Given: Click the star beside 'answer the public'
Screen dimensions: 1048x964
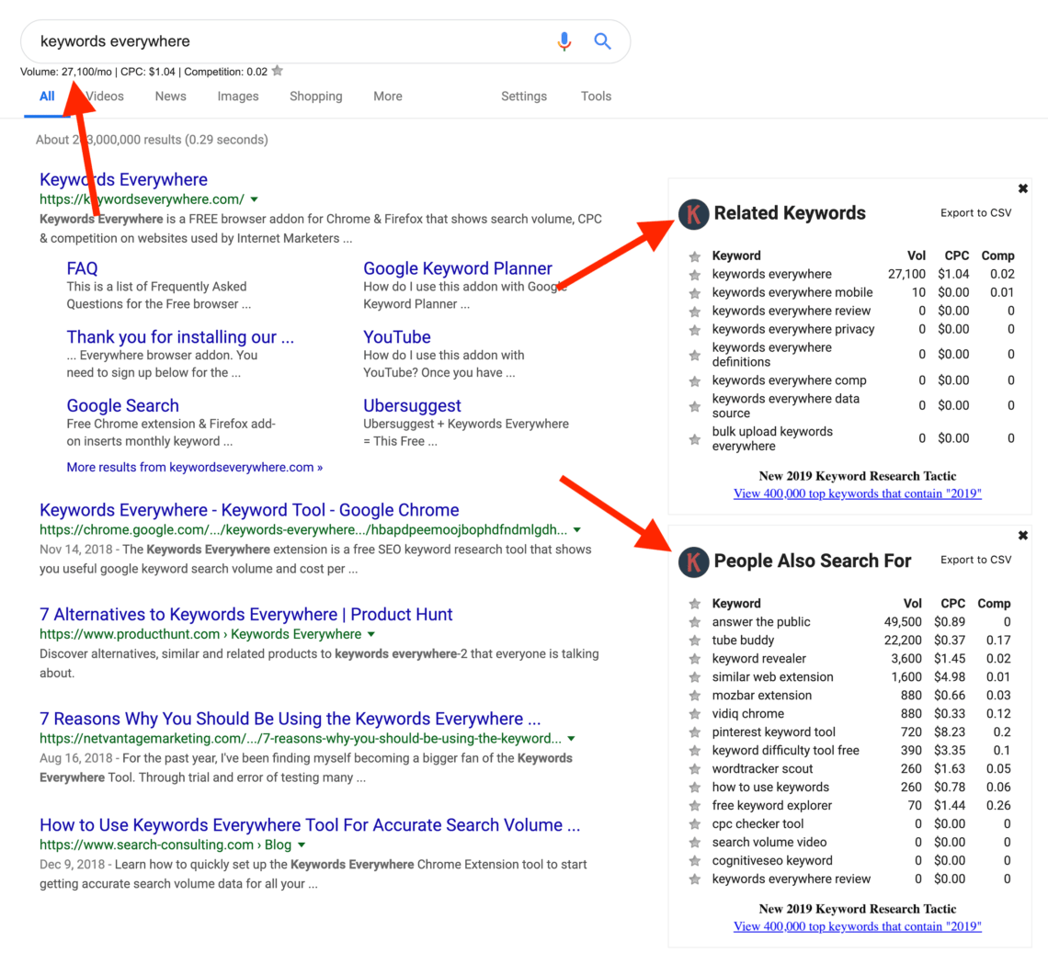Looking at the screenshot, I should click(695, 621).
